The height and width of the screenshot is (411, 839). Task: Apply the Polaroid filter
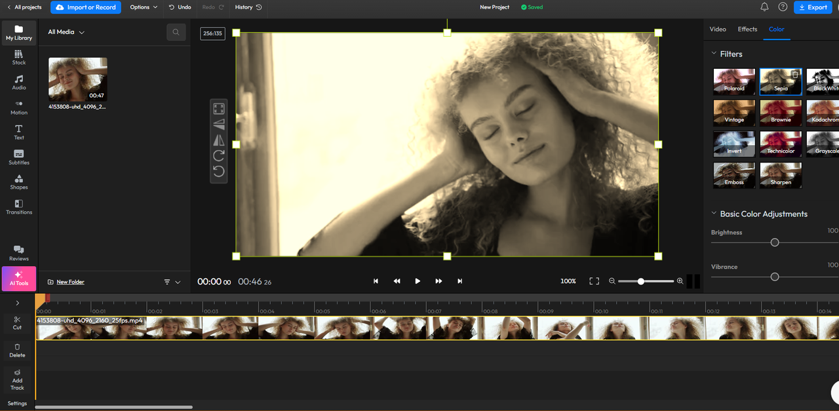pyautogui.click(x=734, y=82)
